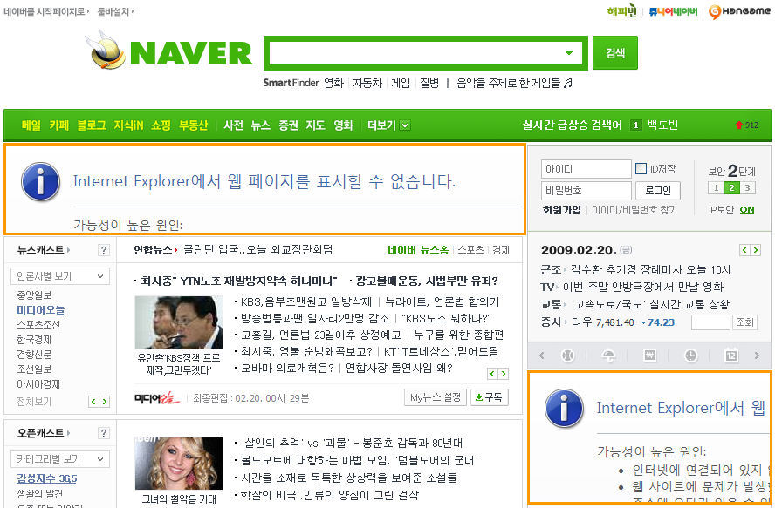Focus the 아이디 input field
Viewport: 775px width, 508px height.
586,169
